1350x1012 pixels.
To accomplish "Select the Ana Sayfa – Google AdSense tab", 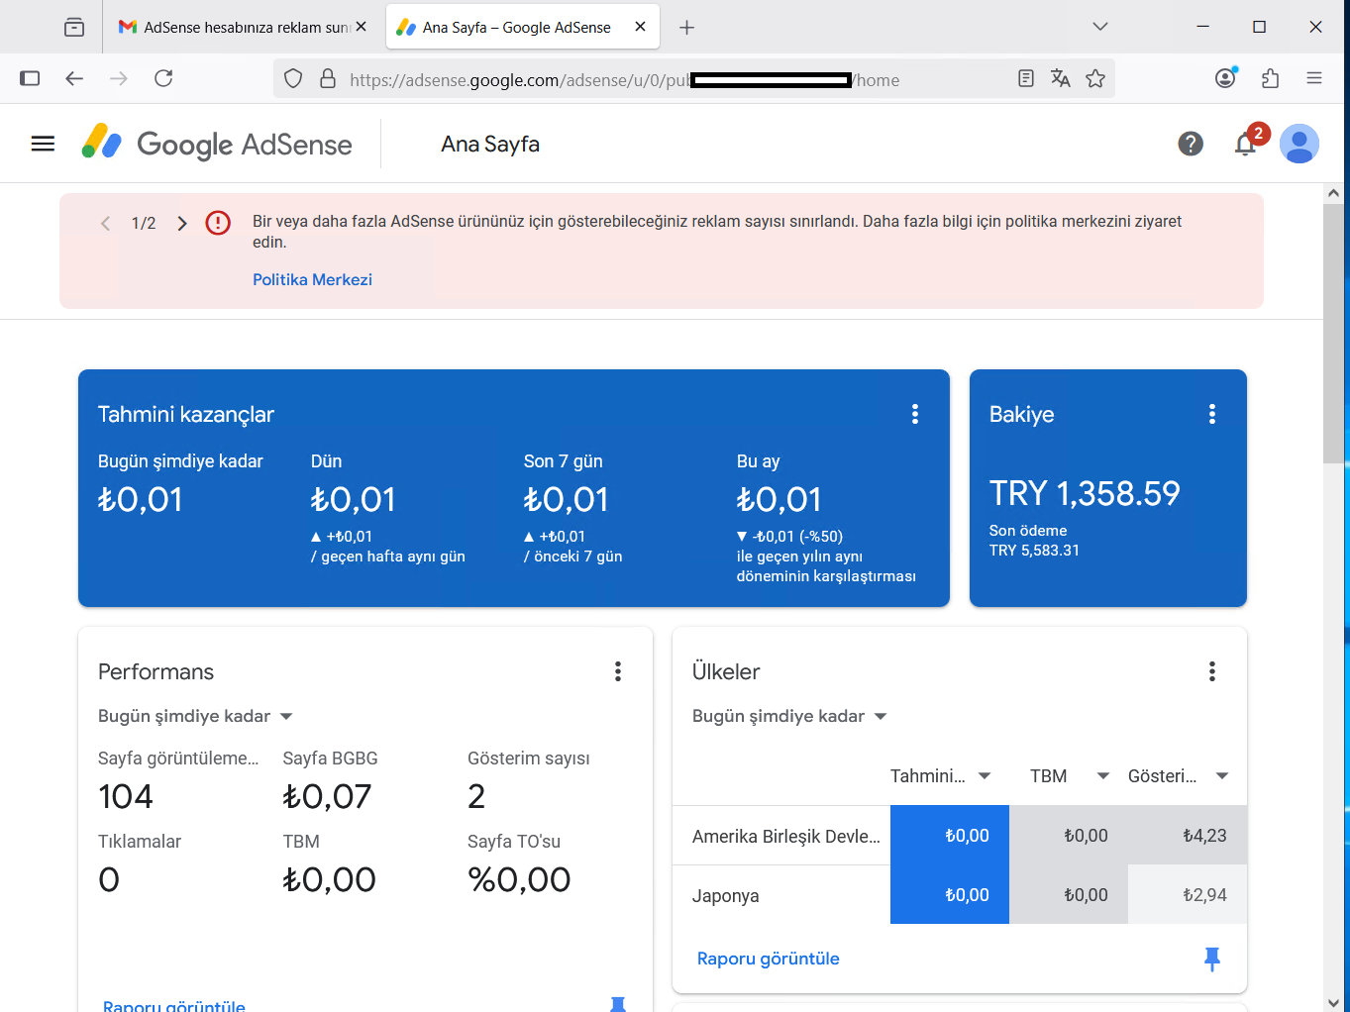I will [522, 27].
